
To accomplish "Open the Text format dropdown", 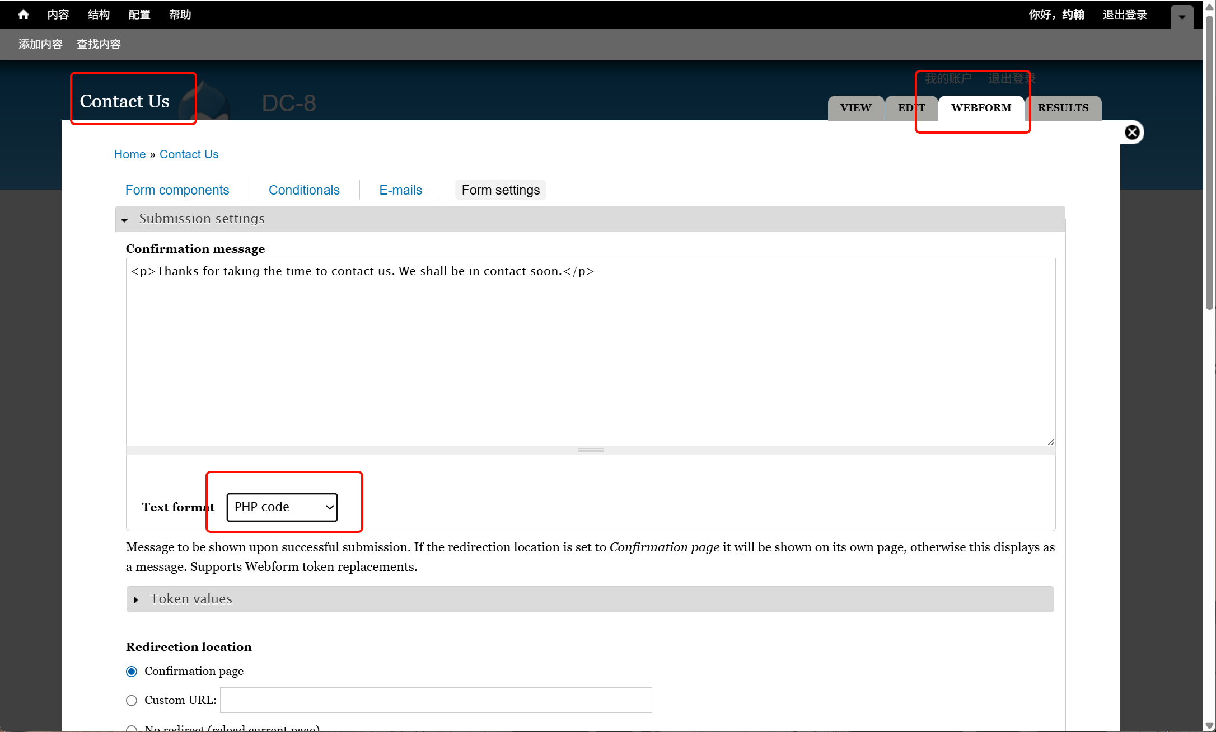I will pos(282,507).
